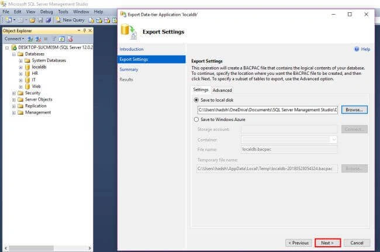This screenshot has height=252, width=380.
Task: Click the New Query toolbar button
Action: (70, 20)
